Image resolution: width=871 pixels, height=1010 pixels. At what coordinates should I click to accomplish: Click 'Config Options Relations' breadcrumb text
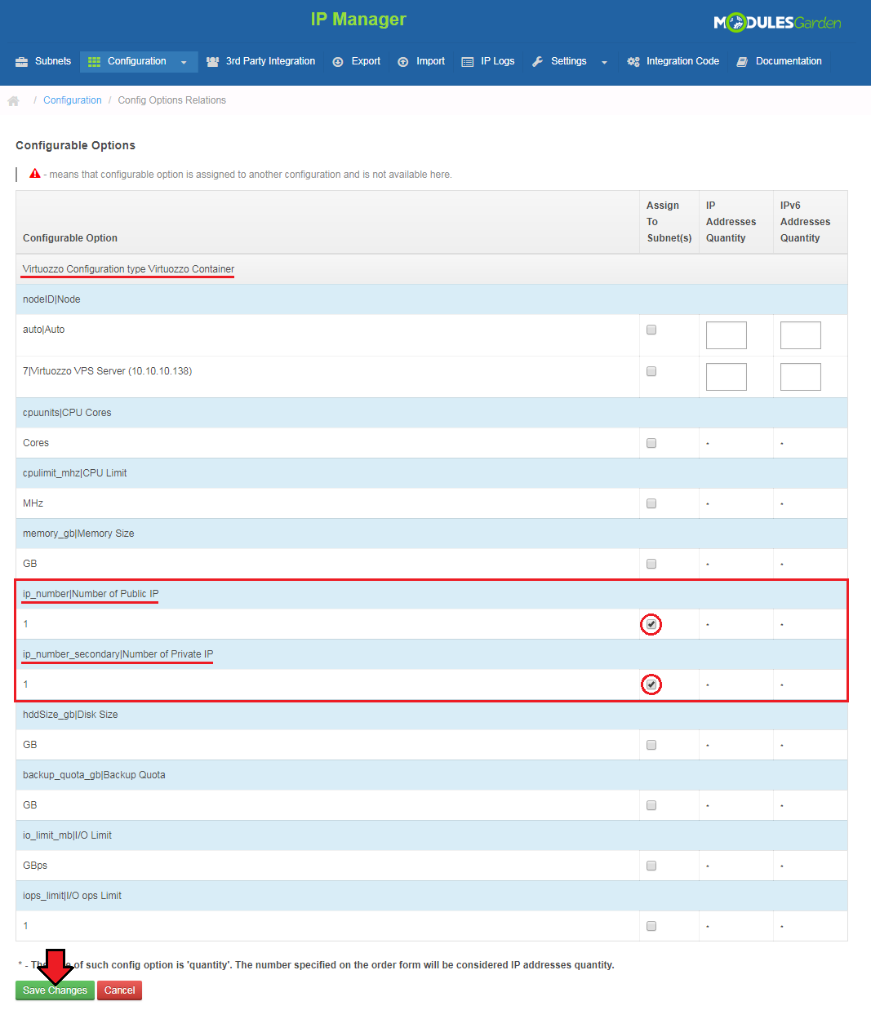coord(172,100)
